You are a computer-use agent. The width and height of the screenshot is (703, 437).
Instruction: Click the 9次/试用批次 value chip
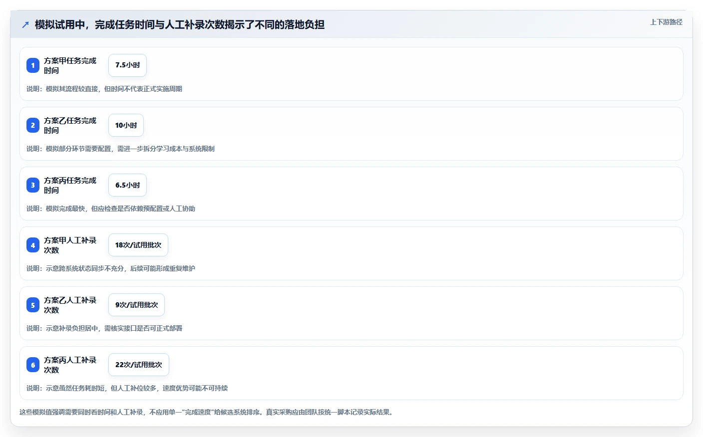pos(136,305)
